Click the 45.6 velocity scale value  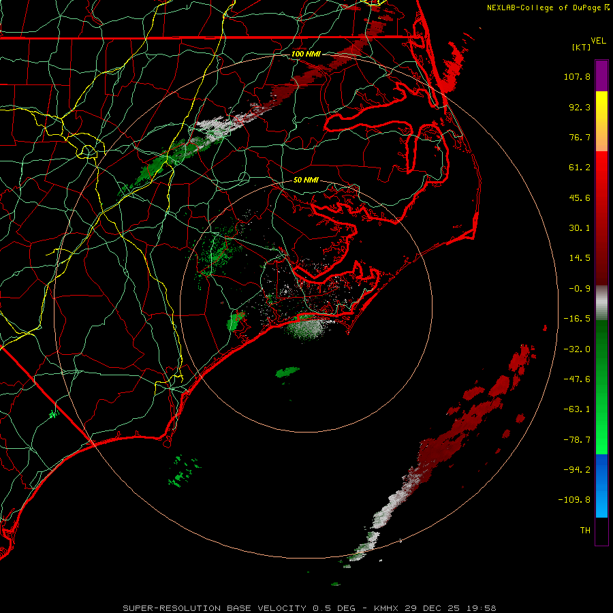pyautogui.click(x=580, y=198)
